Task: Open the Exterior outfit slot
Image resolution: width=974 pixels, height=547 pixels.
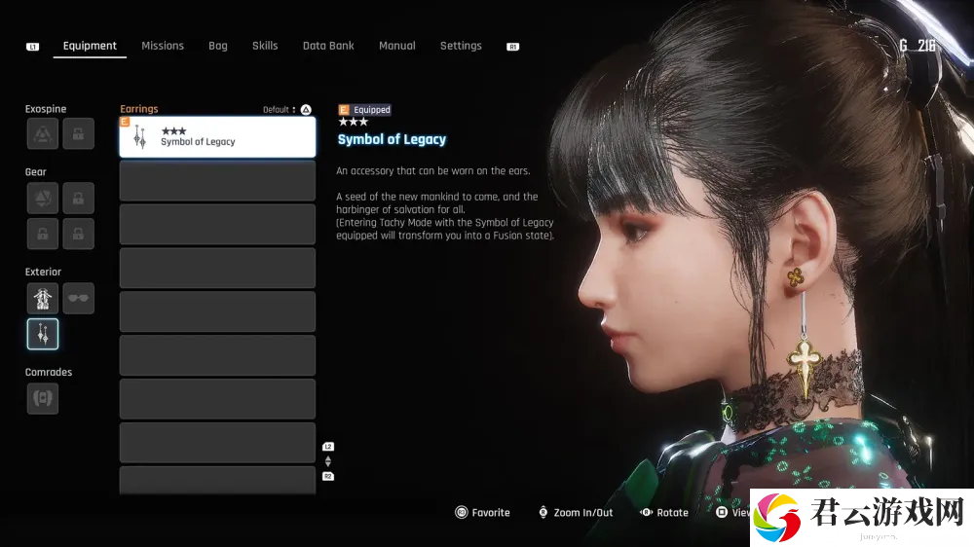Action: click(42, 298)
